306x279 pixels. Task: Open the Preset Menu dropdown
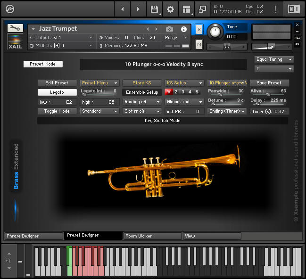pos(99,83)
